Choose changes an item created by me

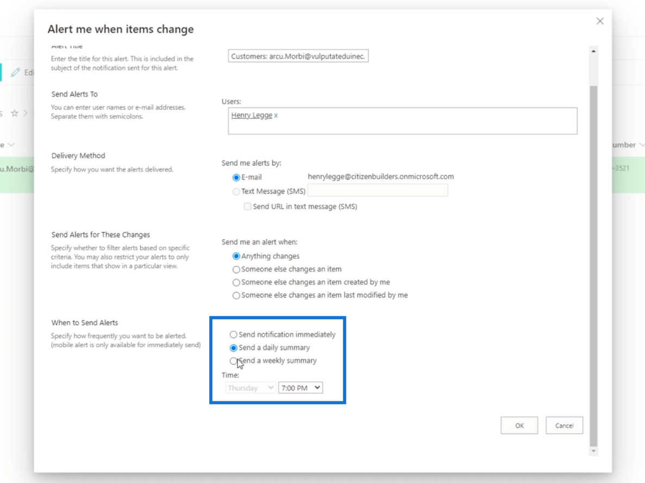click(x=236, y=282)
